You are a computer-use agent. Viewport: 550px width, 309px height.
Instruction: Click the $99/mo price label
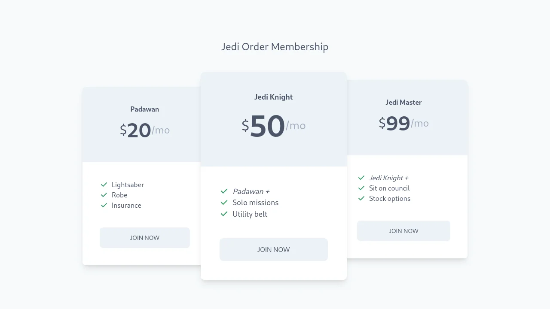coord(403,124)
